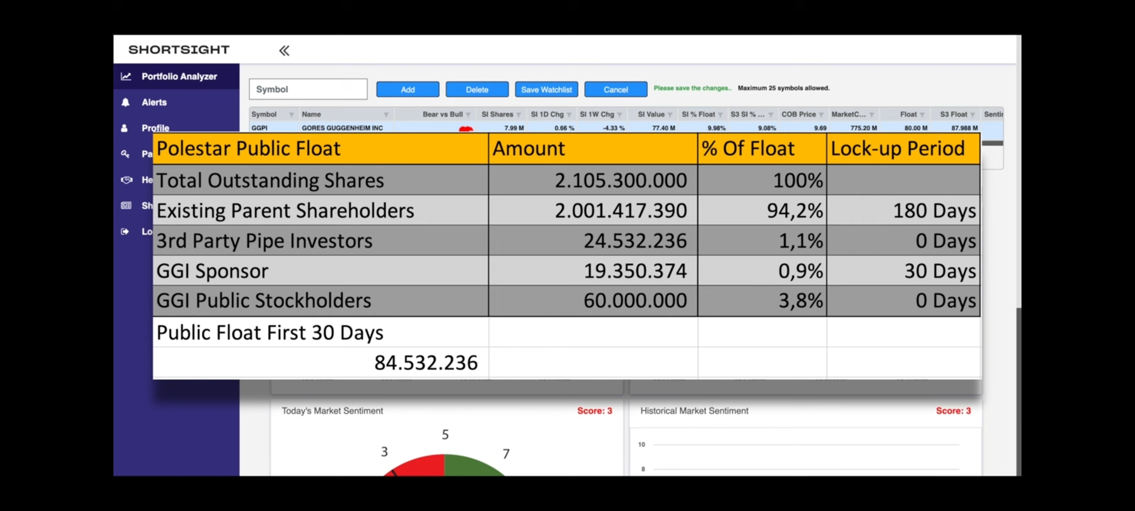Click the Symbol input field

click(308, 89)
